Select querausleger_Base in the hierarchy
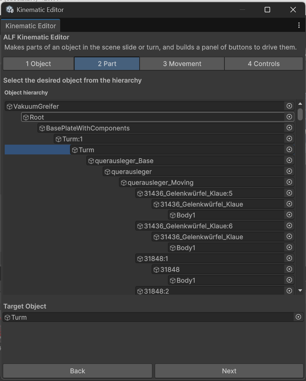The height and width of the screenshot is (381, 306). click(x=190, y=161)
